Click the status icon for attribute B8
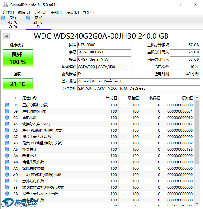 pos(7,188)
